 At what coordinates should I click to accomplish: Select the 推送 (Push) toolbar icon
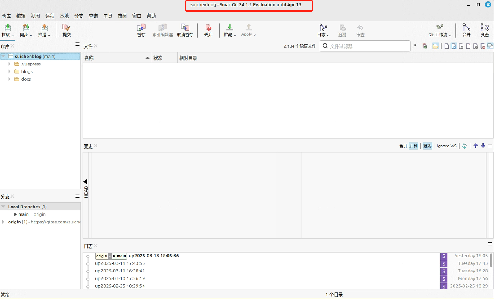[x=43, y=30]
